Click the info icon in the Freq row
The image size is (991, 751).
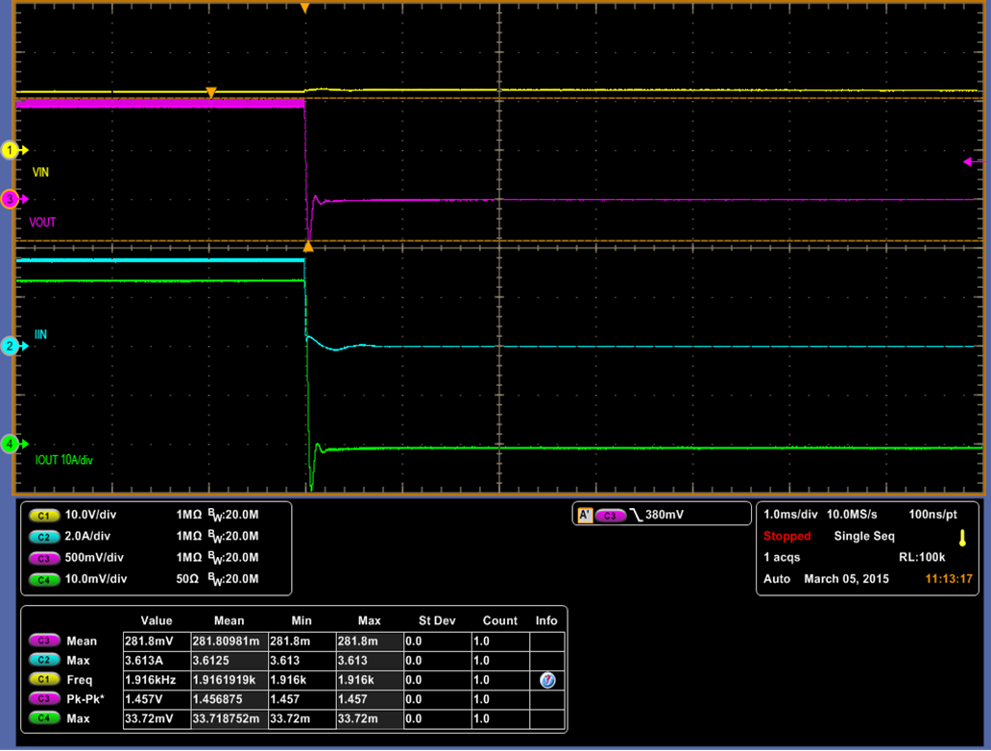[546, 680]
